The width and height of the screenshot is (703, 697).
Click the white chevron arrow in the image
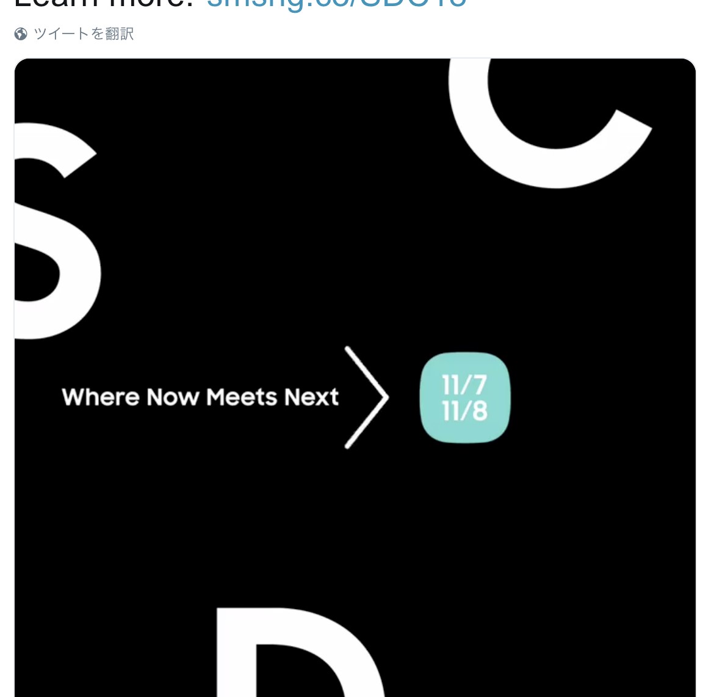pyautogui.click(x=366, y=397)
